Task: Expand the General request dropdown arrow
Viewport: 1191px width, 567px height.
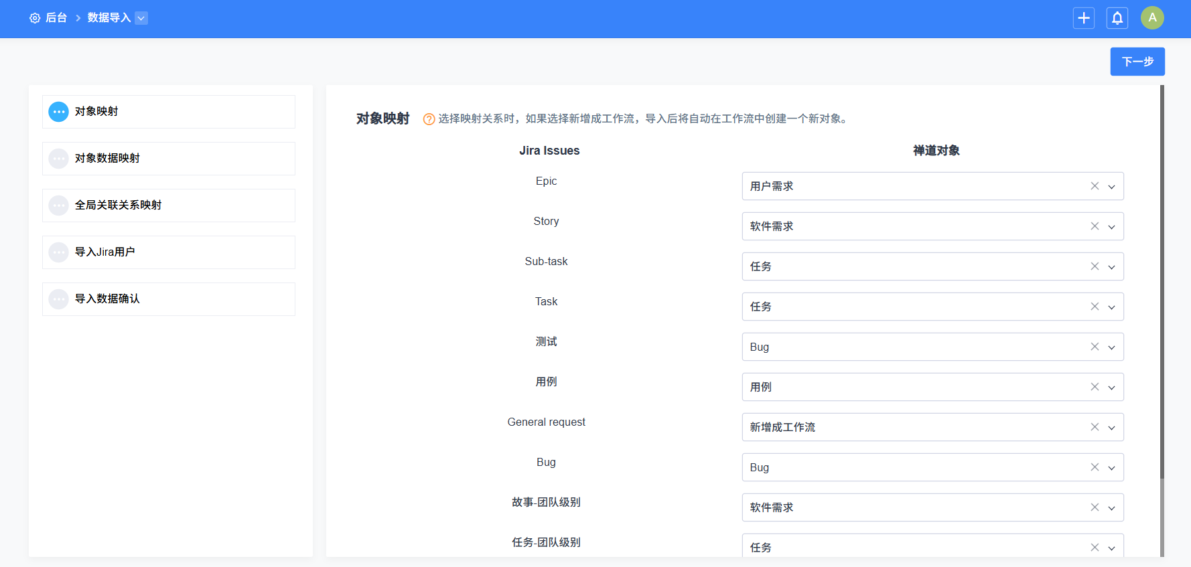Action: coord(1111,428)
